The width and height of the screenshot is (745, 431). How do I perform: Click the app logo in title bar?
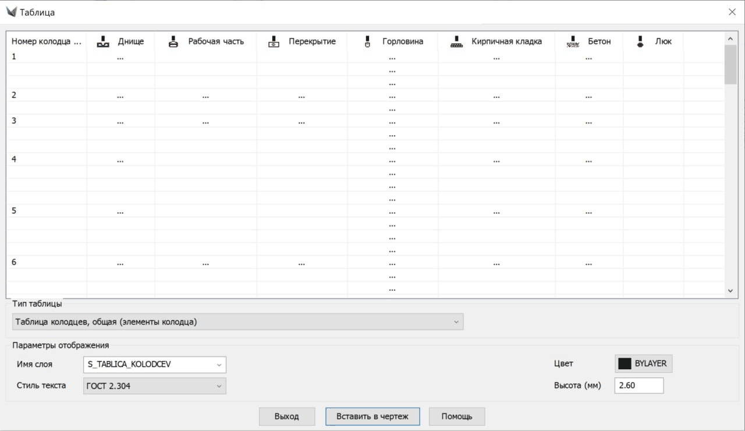coord(10,12)
